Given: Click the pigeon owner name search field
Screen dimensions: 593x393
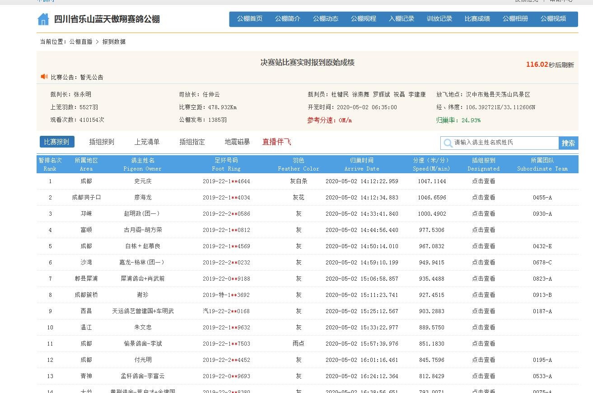Looking at the screenshot, I should (505, 143).
